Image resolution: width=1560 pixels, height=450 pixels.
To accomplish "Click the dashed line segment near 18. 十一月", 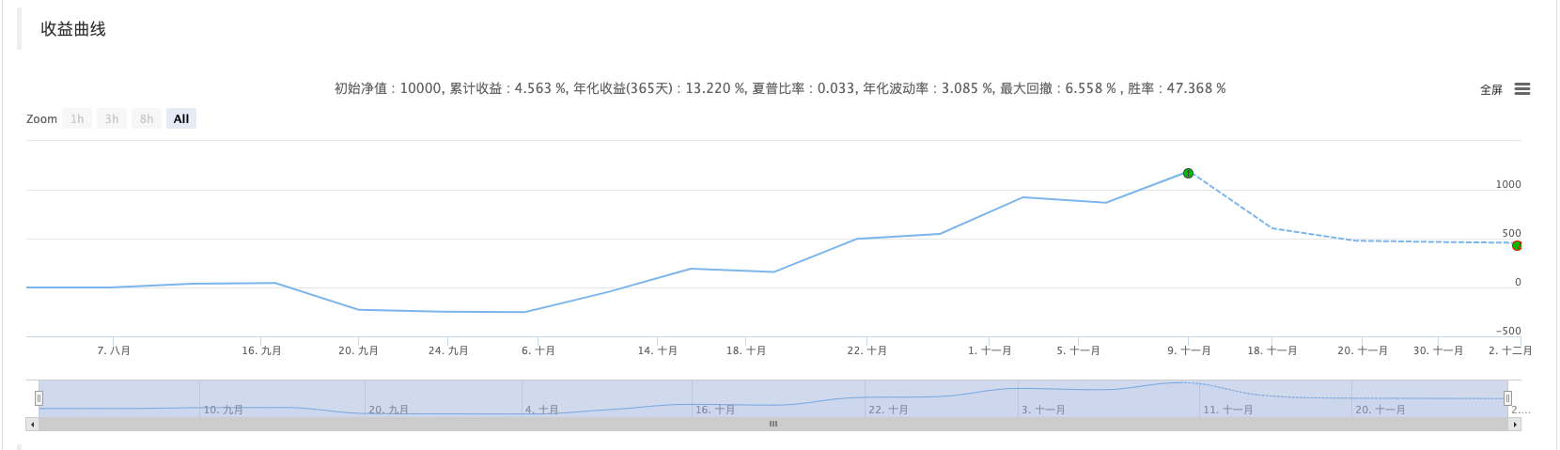I will click(x=1272, y=227).
